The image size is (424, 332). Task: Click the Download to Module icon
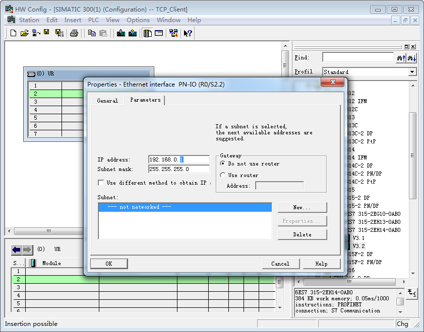(x=121, y=33)
